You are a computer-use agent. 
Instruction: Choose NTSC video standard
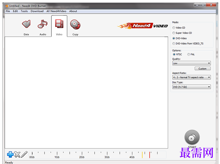click(x=177, y=54)
